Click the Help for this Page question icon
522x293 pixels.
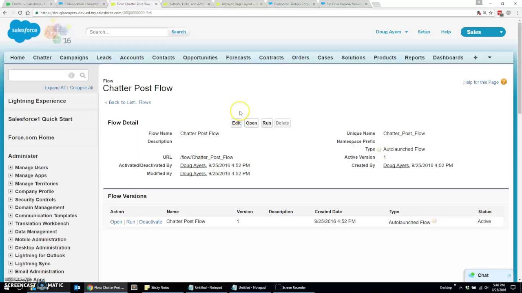point(504,82)
